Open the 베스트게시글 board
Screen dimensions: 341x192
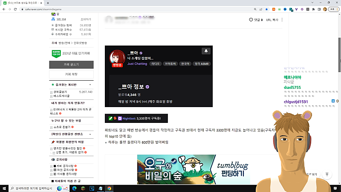pos(61,96)
